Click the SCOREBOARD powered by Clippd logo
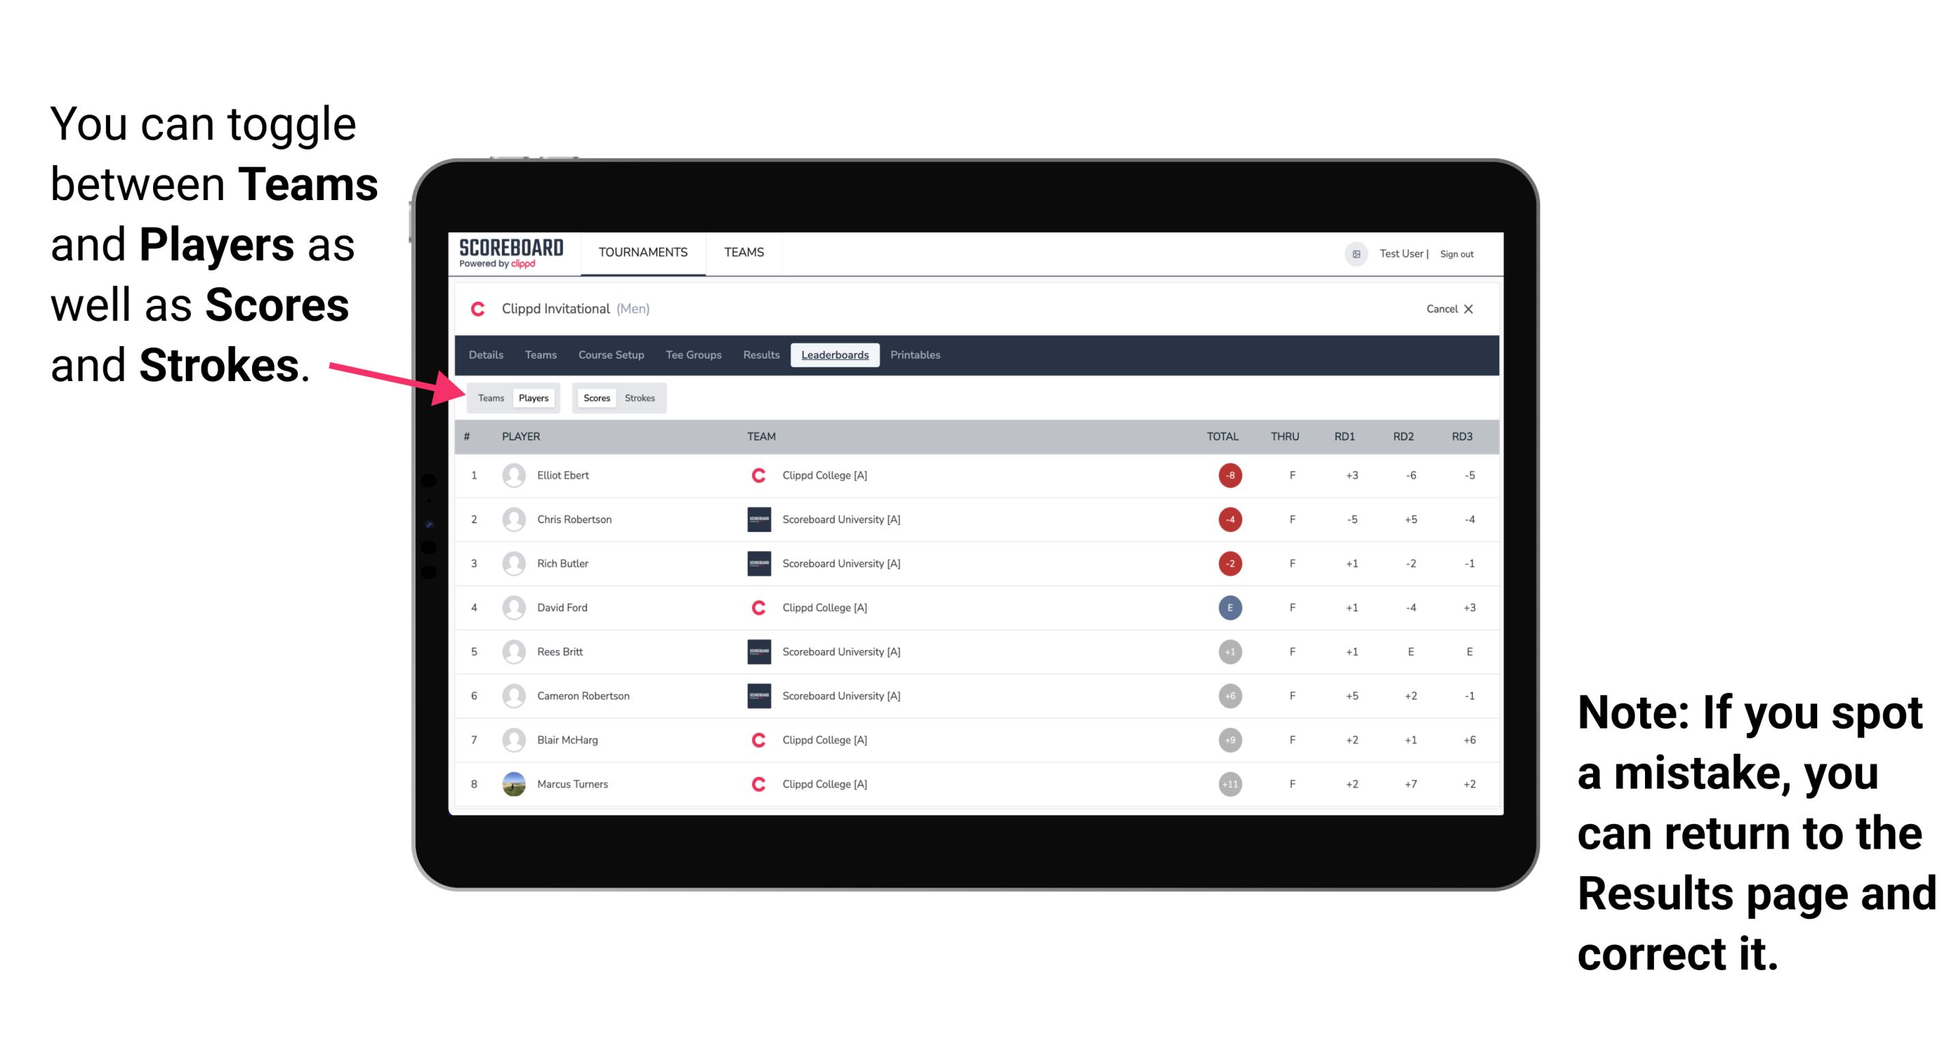 (515, 253)
